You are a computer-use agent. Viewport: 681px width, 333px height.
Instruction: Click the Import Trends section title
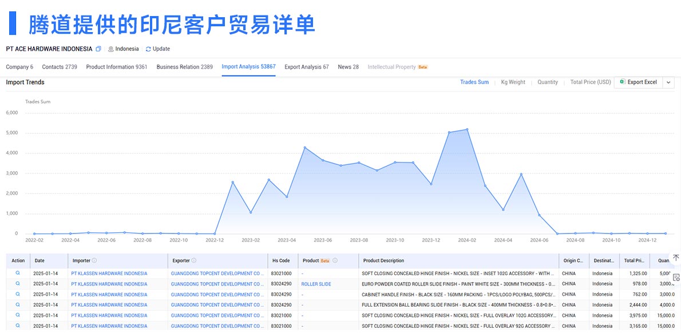click(x=25, y=82)
